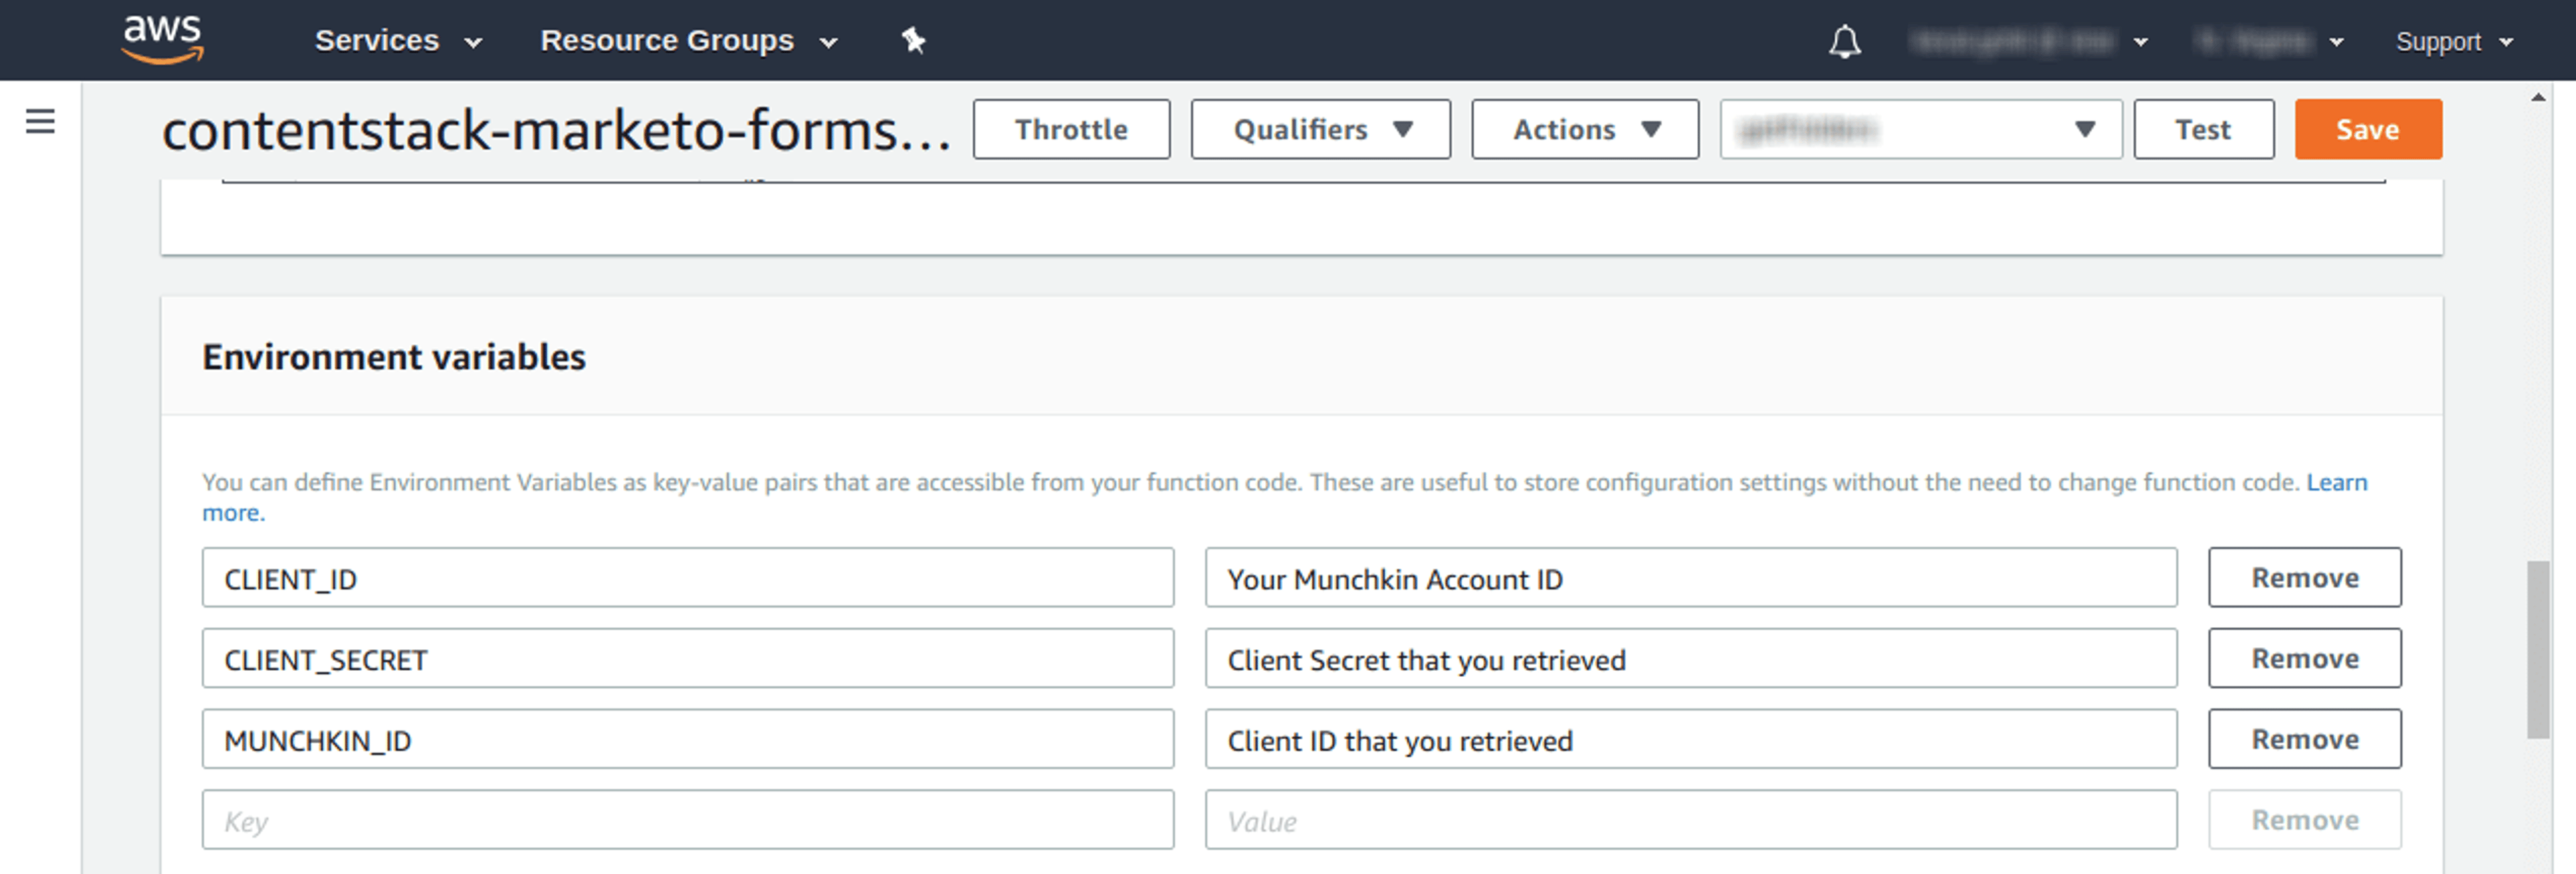2576x874 pixels.
Task: Open the blurred region selector dropdown
Action: coord(2270,42)
